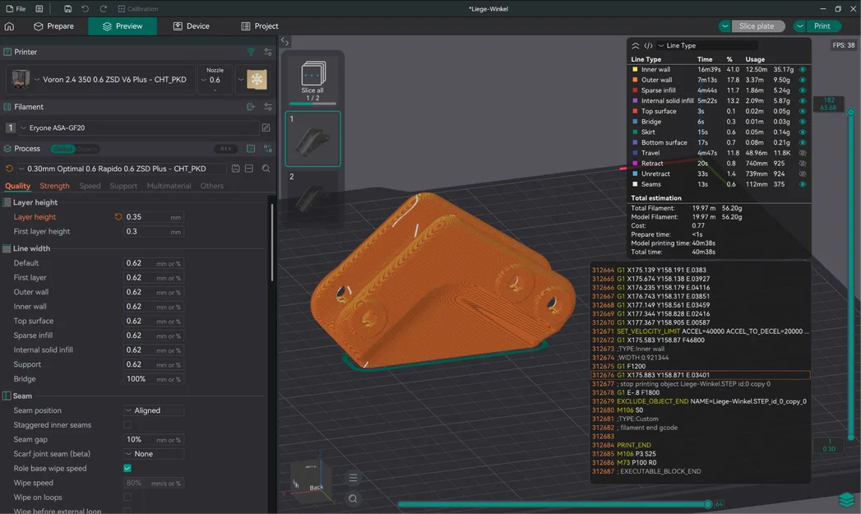Viewport: 861px width, 514px height.
Task: Open the printer settings sliders icon
Action: click(x=268, y=52)
